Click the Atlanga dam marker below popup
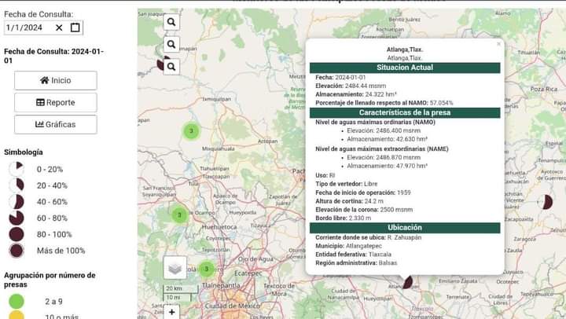Viewport: 566px width, 319px height. coord(407,281)
